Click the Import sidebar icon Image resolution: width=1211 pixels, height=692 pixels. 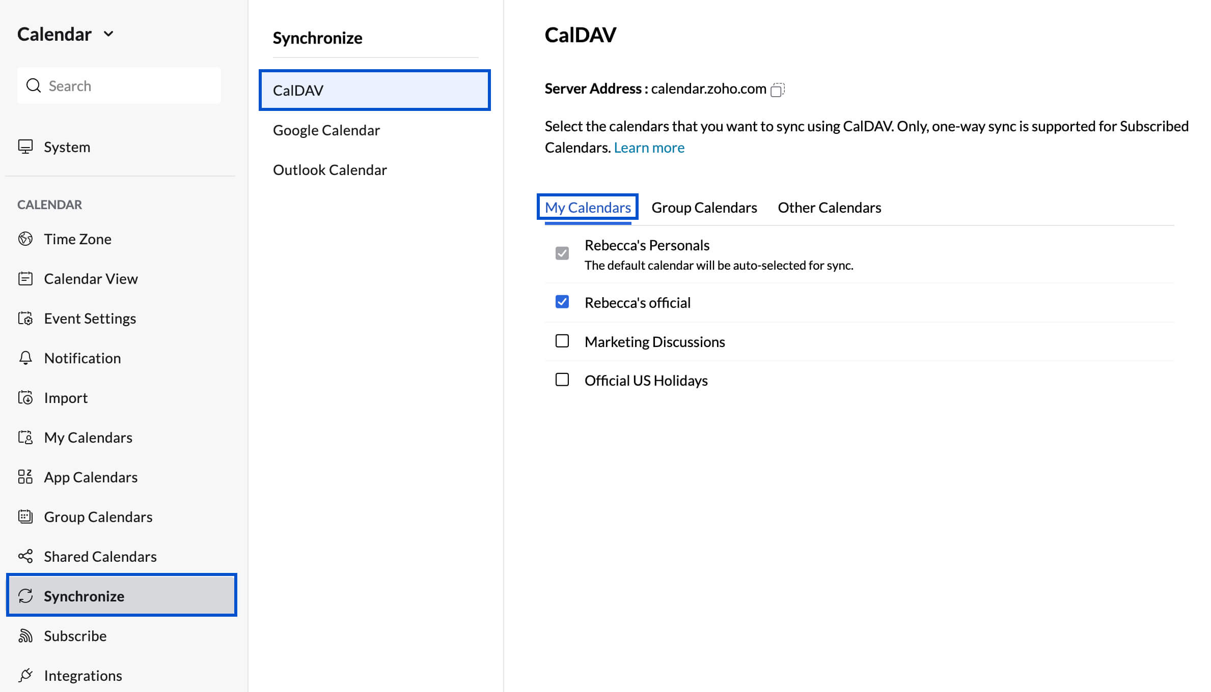26,398
